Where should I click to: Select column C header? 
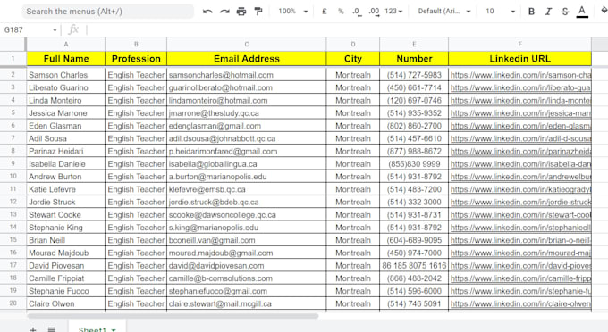coord(247,44)
